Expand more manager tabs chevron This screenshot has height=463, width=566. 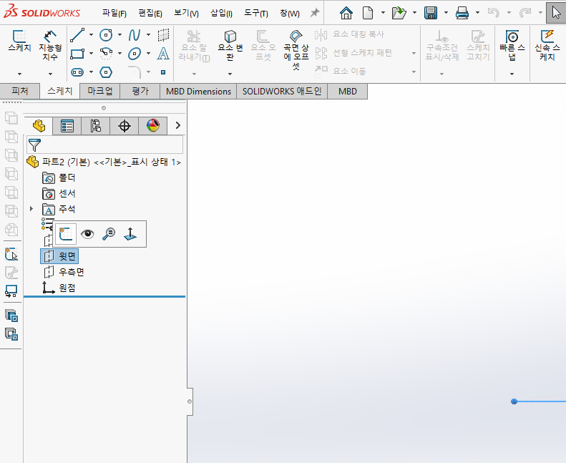click(x=177, y=125)
